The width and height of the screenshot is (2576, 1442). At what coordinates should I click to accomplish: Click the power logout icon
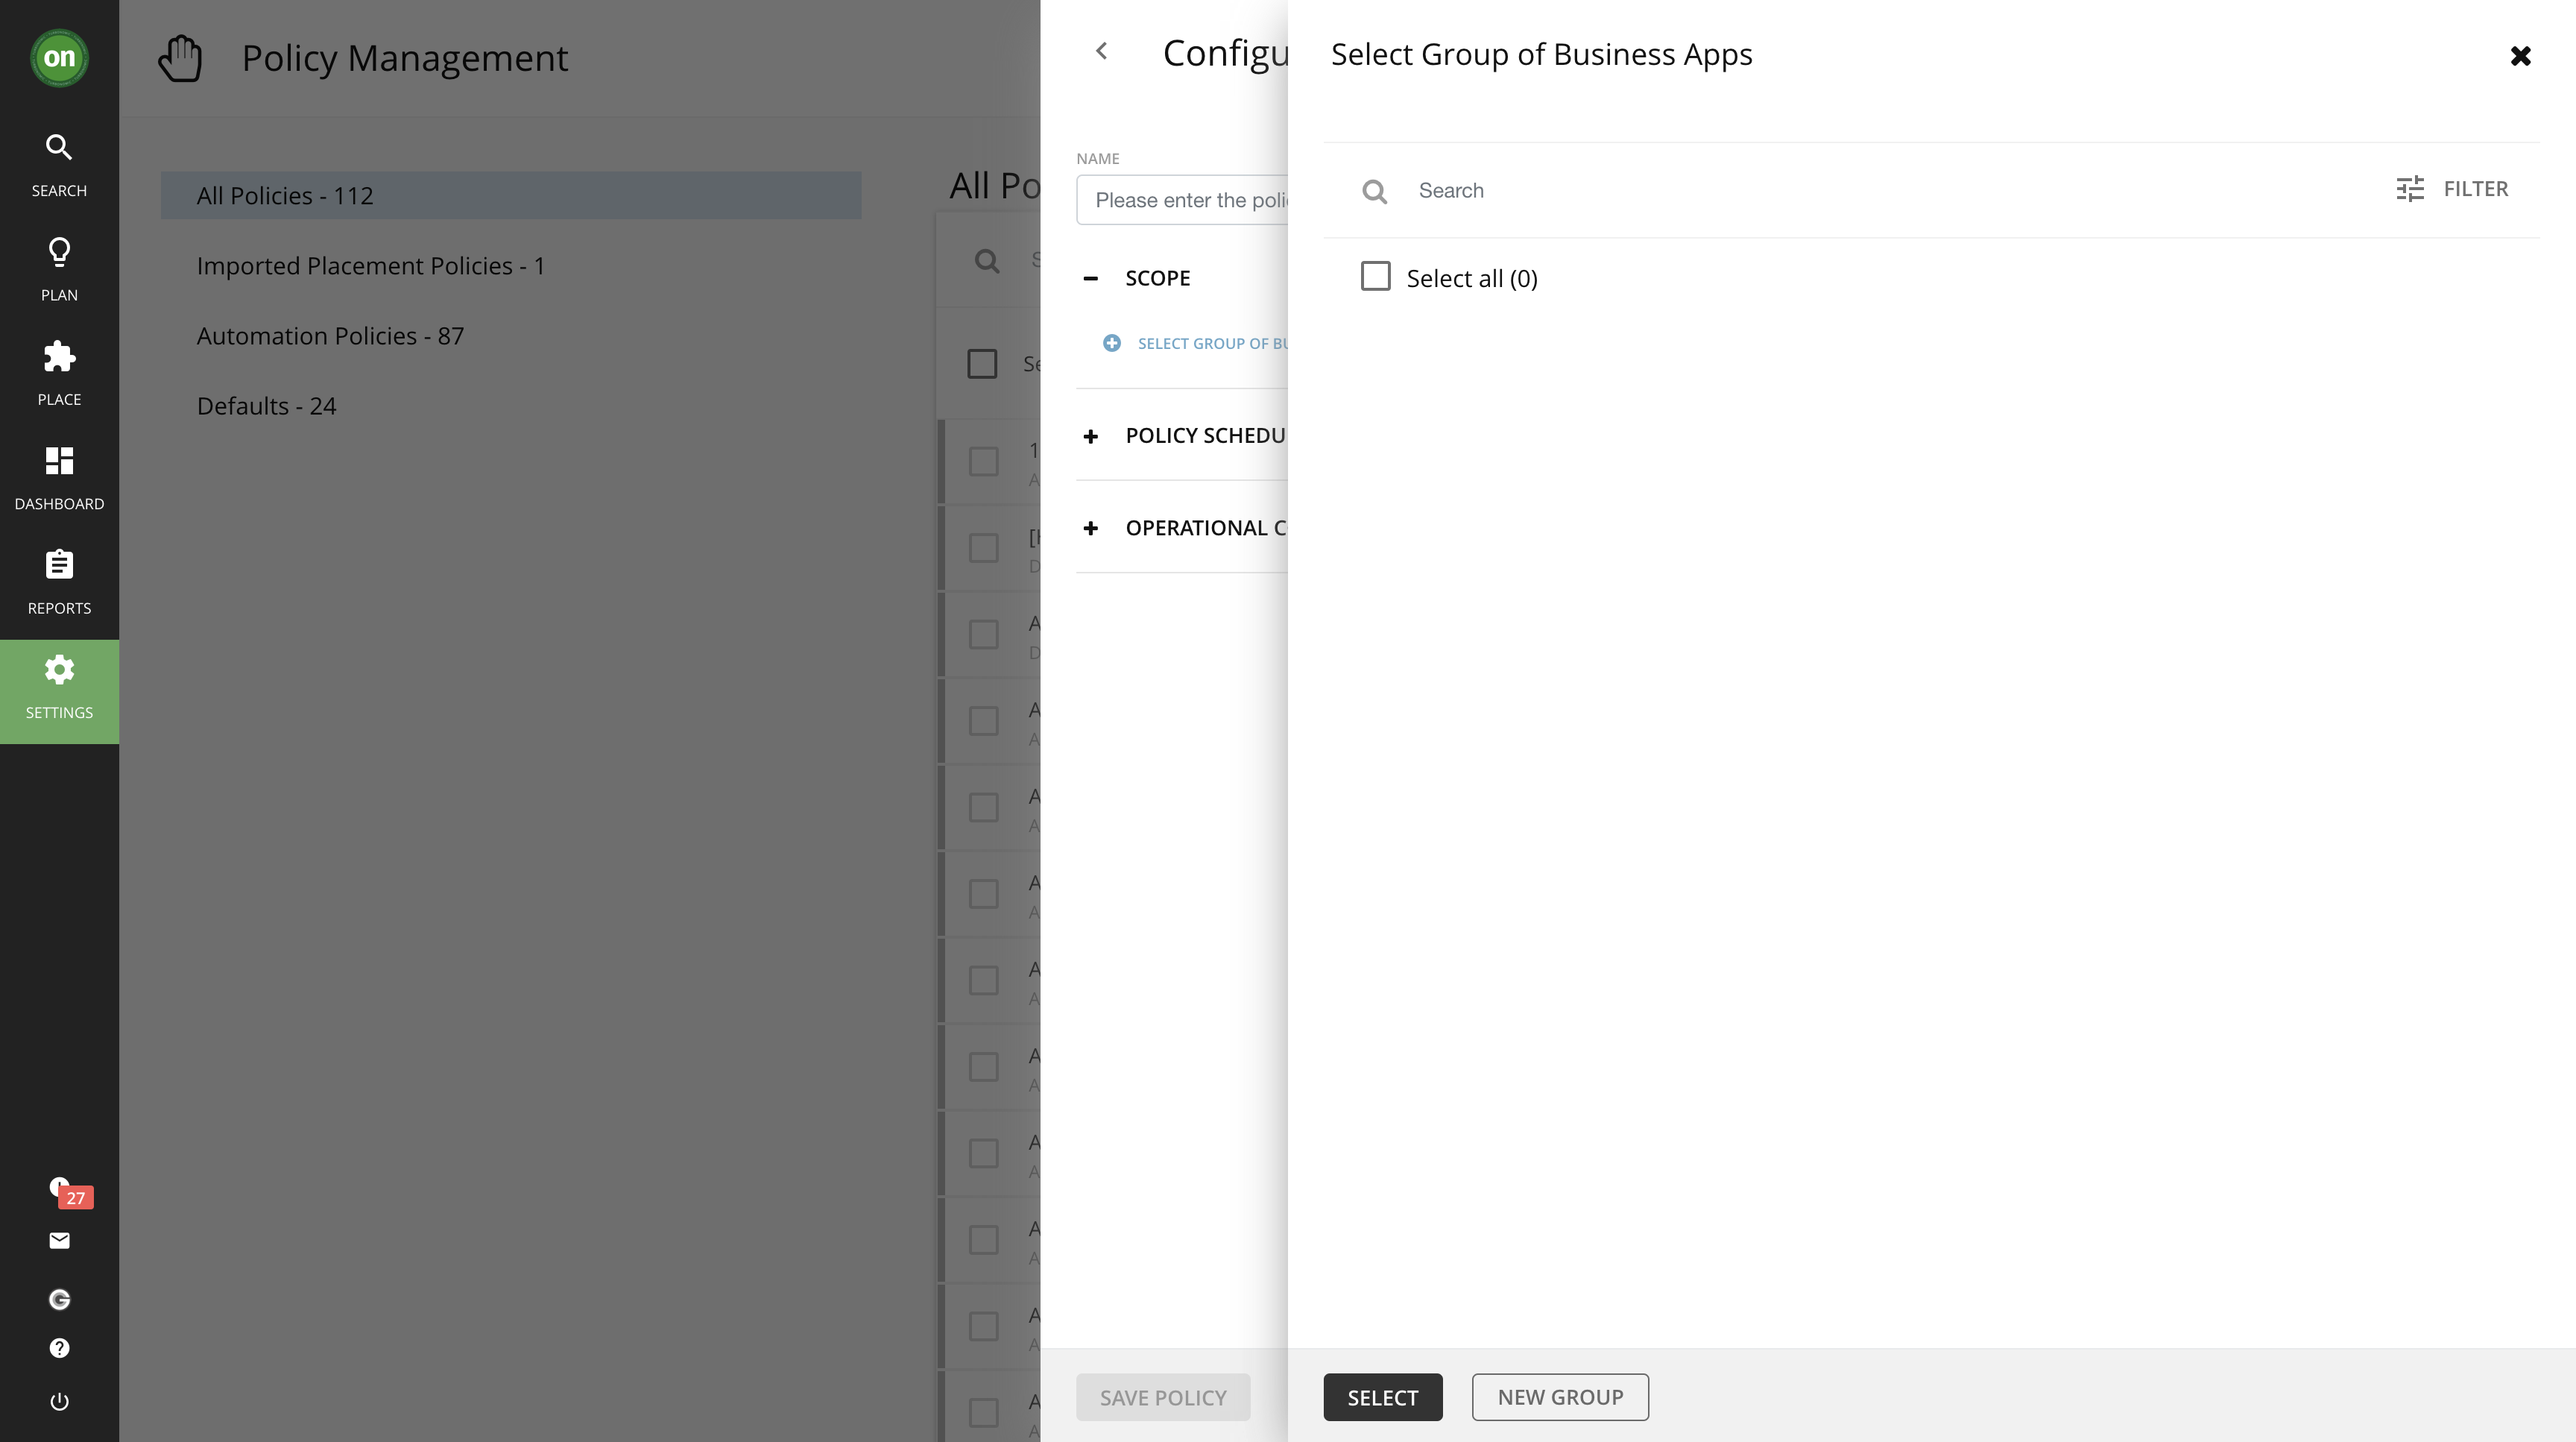pos(59,1401)
